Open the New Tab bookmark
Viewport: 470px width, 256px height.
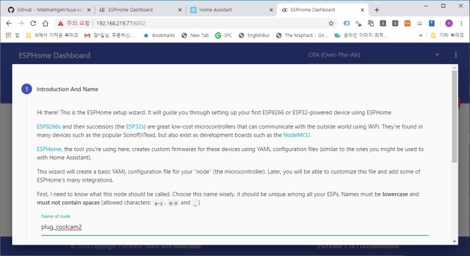(x=195, y=36)
